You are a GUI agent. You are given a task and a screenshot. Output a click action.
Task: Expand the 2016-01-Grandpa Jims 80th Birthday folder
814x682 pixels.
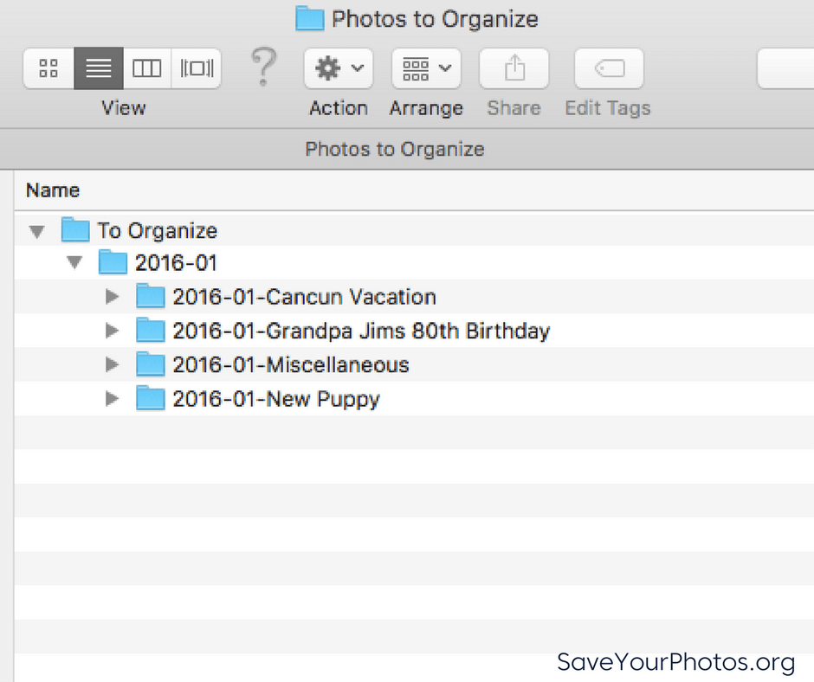tap(113, 330)
